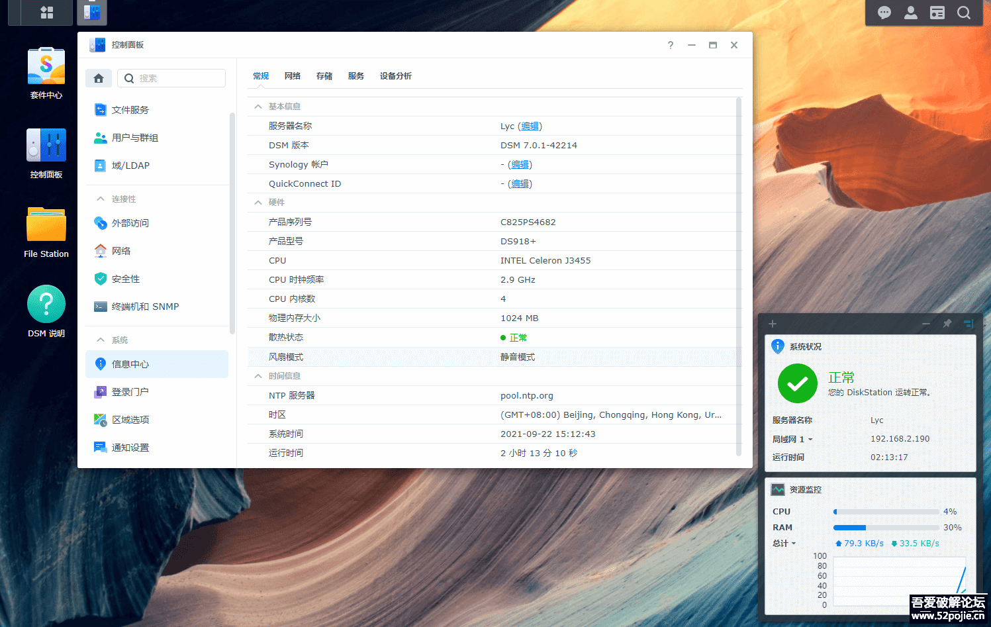This screenshot has height=627, width=991.
Task: Open the Total (总计) dropdown in resource monitor
Action: click(784, 544)
